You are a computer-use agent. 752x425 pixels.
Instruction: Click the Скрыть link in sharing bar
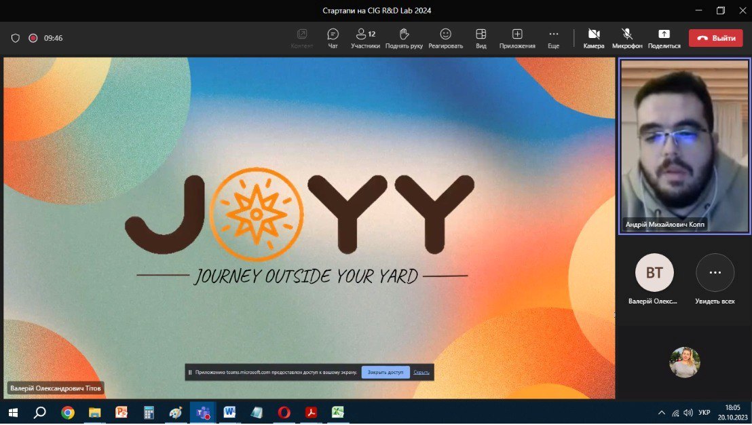pyautogui.click(x=421, y=372)
